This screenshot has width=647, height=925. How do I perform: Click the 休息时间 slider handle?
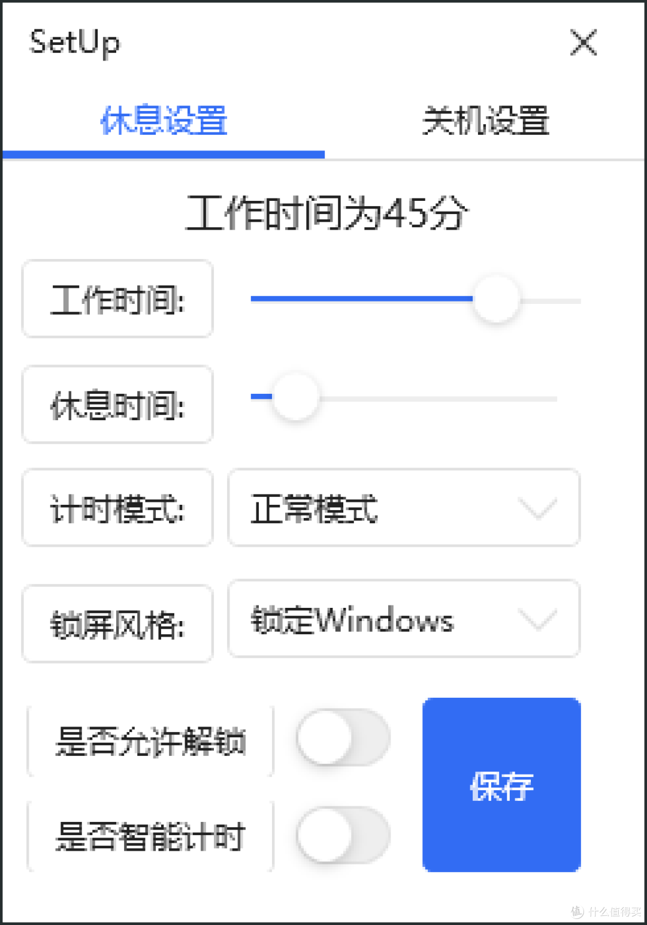tap(295, 397)
